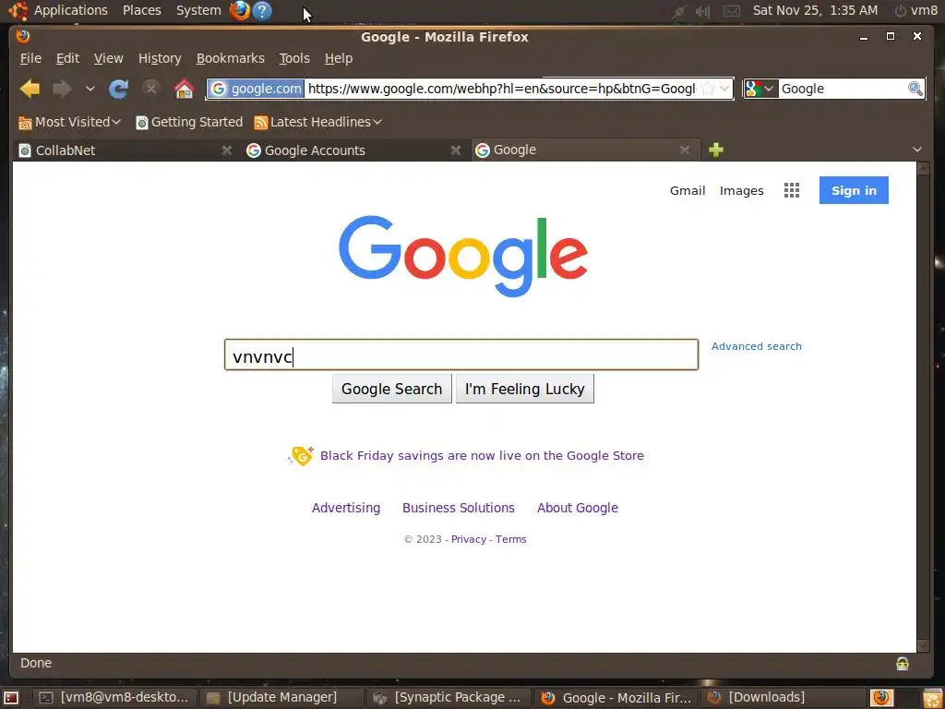
Task: Open the list all tabs dropdown
Action: coord(917,150)
